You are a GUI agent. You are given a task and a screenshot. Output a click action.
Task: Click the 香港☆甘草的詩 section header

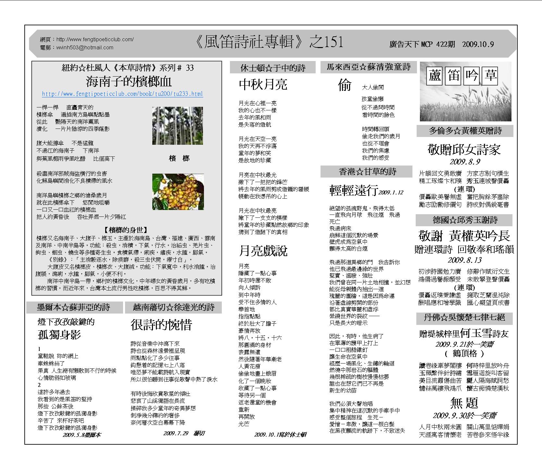point(368,172)
